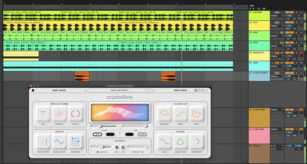This screenshot has width=307, height=164.
Task: Activate the pink REV button
Action: (x=117, y=147)
